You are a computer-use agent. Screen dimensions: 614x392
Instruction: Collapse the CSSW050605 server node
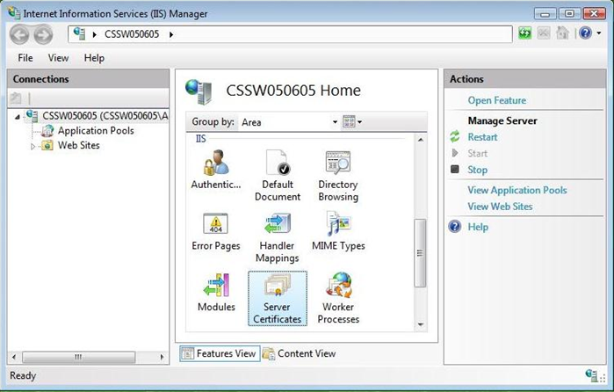(19, 115)
